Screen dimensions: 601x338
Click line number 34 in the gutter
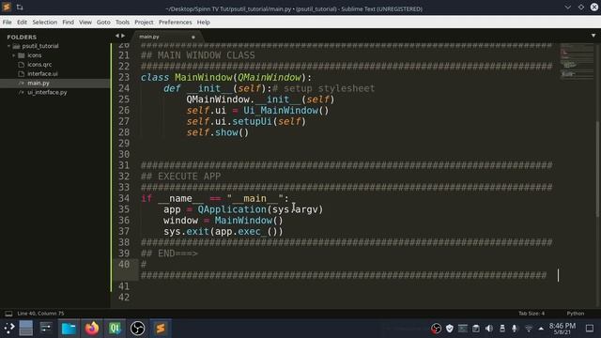click(x=124, y=198)
